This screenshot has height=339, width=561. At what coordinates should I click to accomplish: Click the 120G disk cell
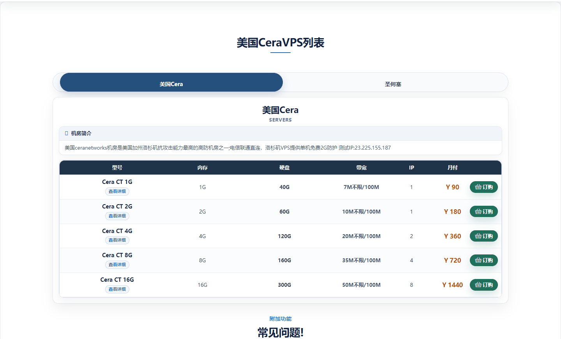pos(284,236)
